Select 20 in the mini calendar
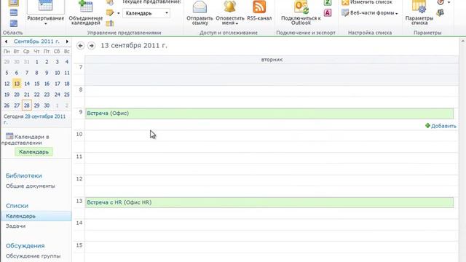 (x=17, y=95)
